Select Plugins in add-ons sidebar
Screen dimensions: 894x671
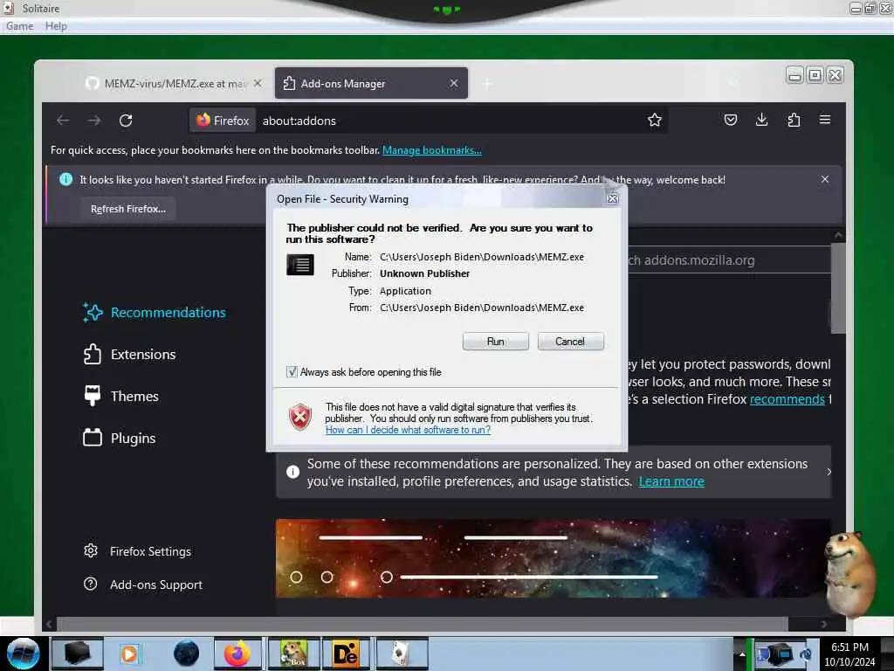(x=119, y=439)
